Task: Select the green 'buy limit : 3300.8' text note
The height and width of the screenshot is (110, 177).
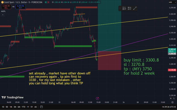Action: pyautogui.click(x=141, y=66)
